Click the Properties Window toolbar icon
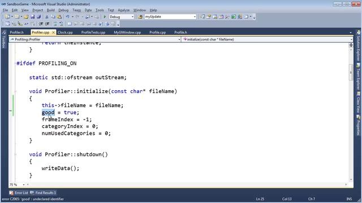Screen dimensions: 362x203 click(x=209, y=17)
